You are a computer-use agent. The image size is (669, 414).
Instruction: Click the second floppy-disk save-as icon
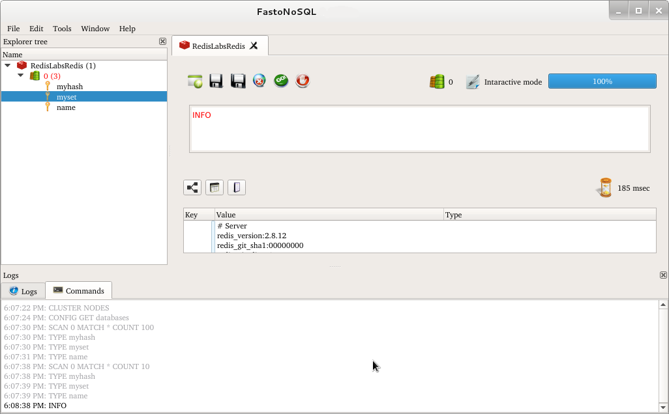[x=238, y=81]
